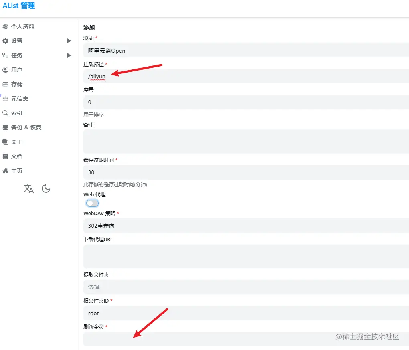Screen dimensions: 409x350
Task: Click the magnifier icon beside 索引
Action: coord(5,113)
